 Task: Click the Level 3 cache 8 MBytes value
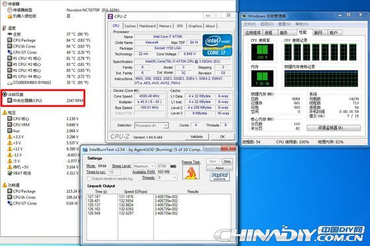[200, 113]
